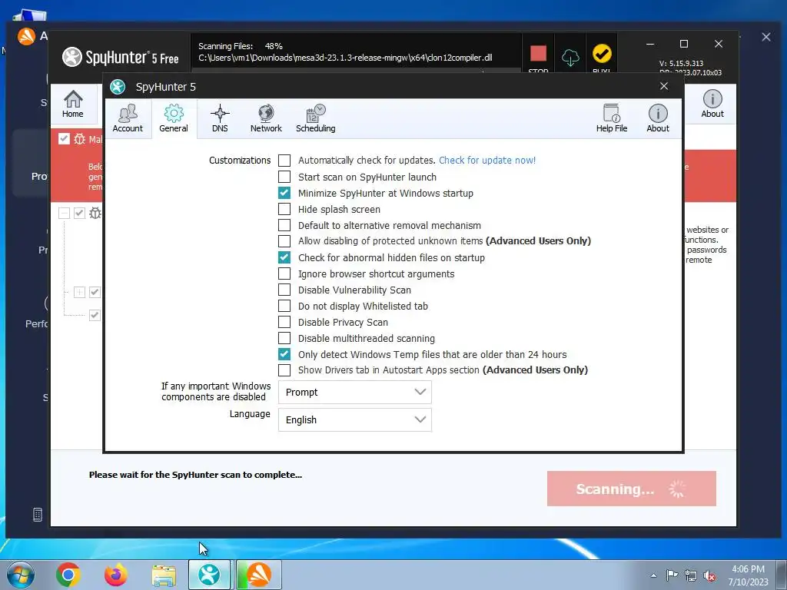Viewport: 787px width, 590px height.
Task: Click network tray icon
Action: click(691, 575)
